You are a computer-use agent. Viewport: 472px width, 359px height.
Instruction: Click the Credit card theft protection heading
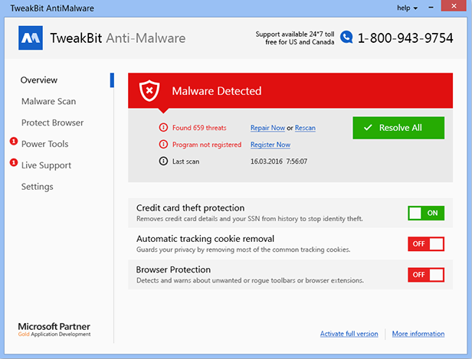click(x=190, y=207)
